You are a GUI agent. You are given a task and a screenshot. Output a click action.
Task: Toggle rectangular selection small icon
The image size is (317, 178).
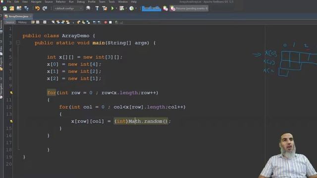click(73, 23)
